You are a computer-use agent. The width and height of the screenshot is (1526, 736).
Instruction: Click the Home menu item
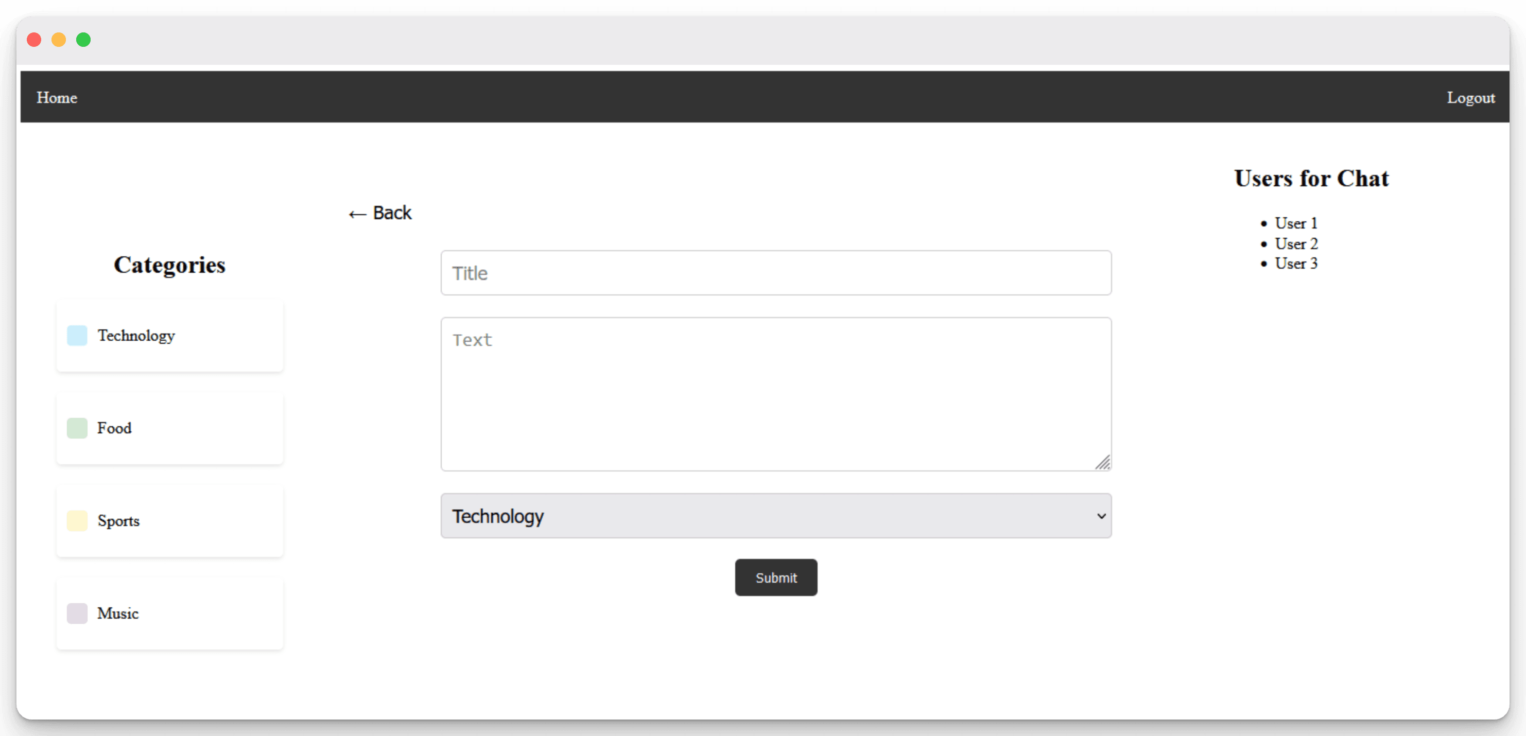[x=56, y=96]
